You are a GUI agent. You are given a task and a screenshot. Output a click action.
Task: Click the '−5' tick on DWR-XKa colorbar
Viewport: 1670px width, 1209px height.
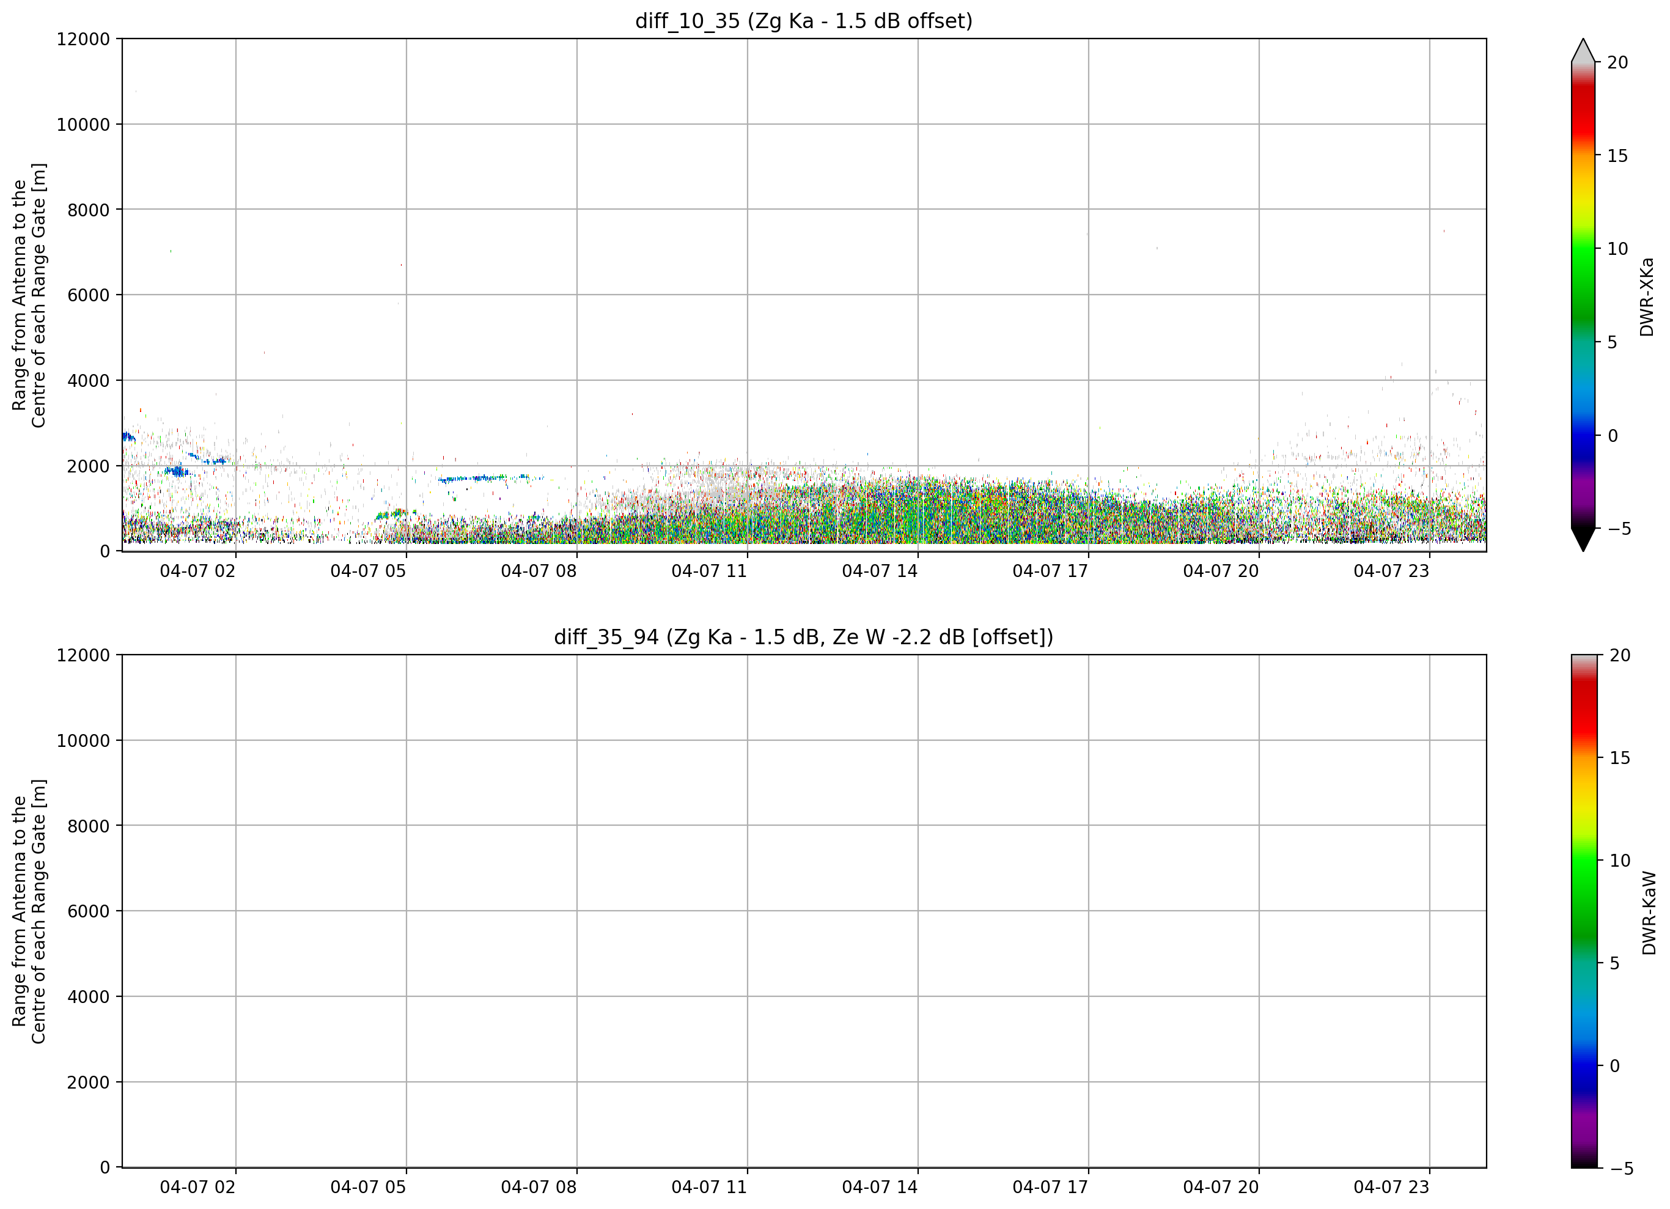1619,529
